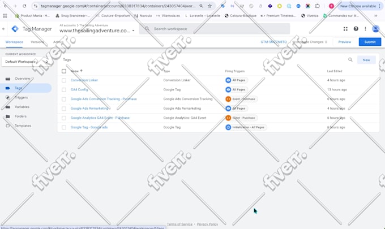The width and height of the screenshot is (385, 229).
Task: Switch to the Workspace tab
Action: 14,42
